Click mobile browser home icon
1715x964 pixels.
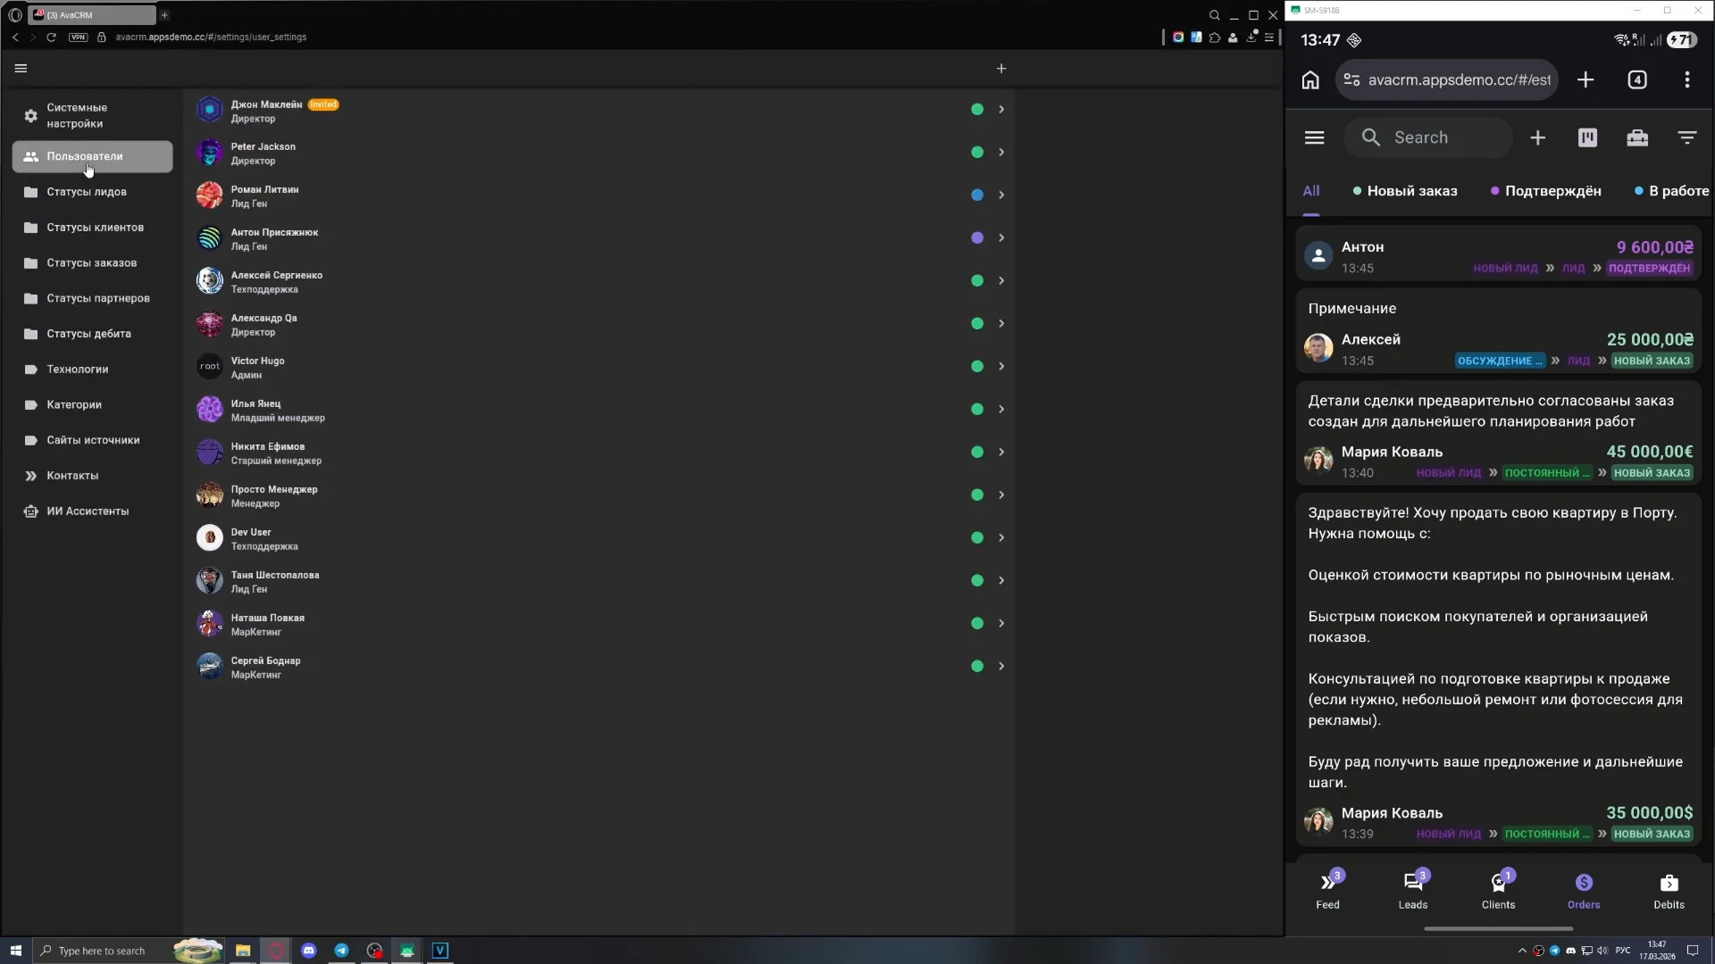(1310, 80)
